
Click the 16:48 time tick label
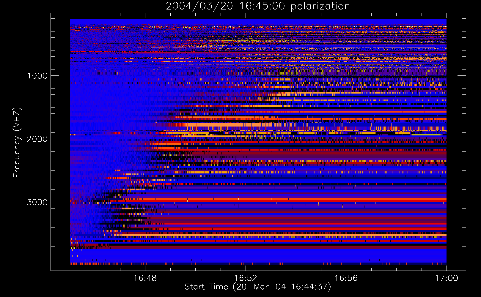[x=145, y=278]
